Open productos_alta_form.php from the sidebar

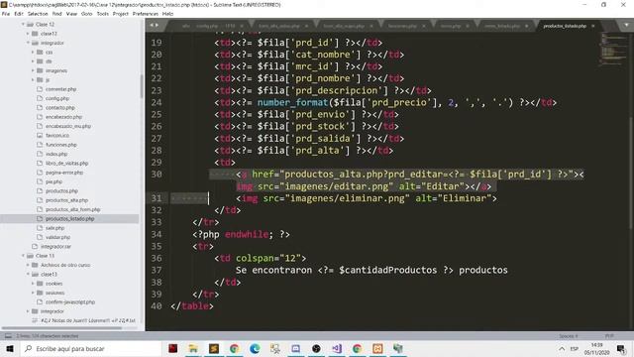[x=72, y=209]
